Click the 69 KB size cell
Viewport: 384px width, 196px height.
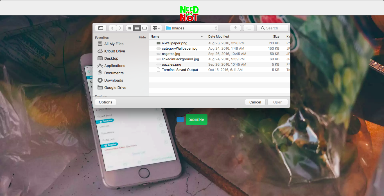pos(274,59)
